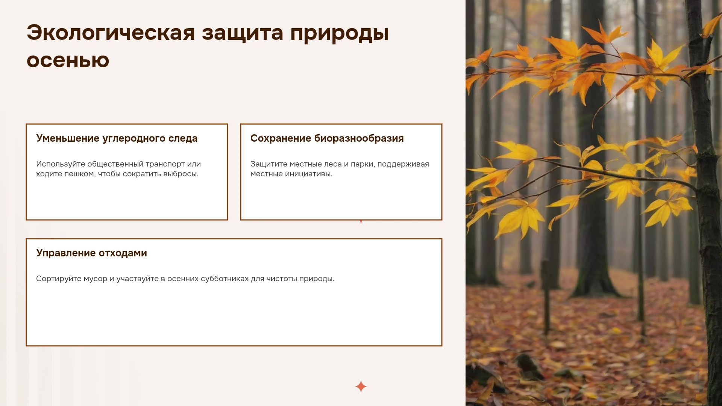Viewport: 722px width, 406px height.
Task: Click empty space inside the waste management card
Action: click(x=234, y=316)
